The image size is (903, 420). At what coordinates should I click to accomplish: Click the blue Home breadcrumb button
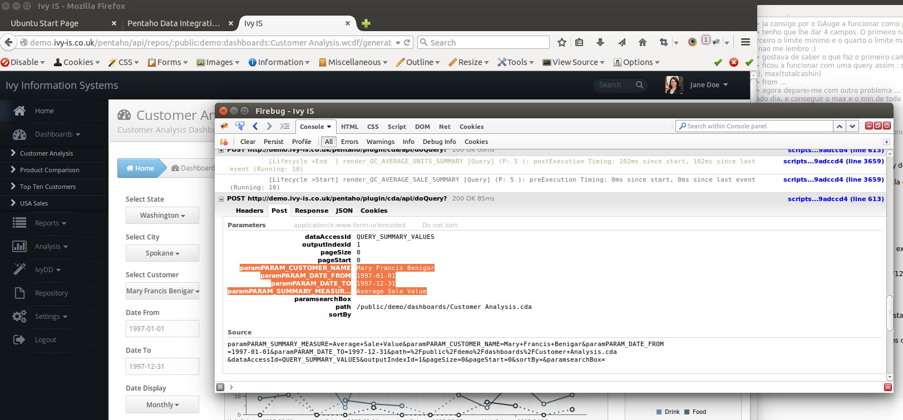pyautogui.click(x=140, y=168)
